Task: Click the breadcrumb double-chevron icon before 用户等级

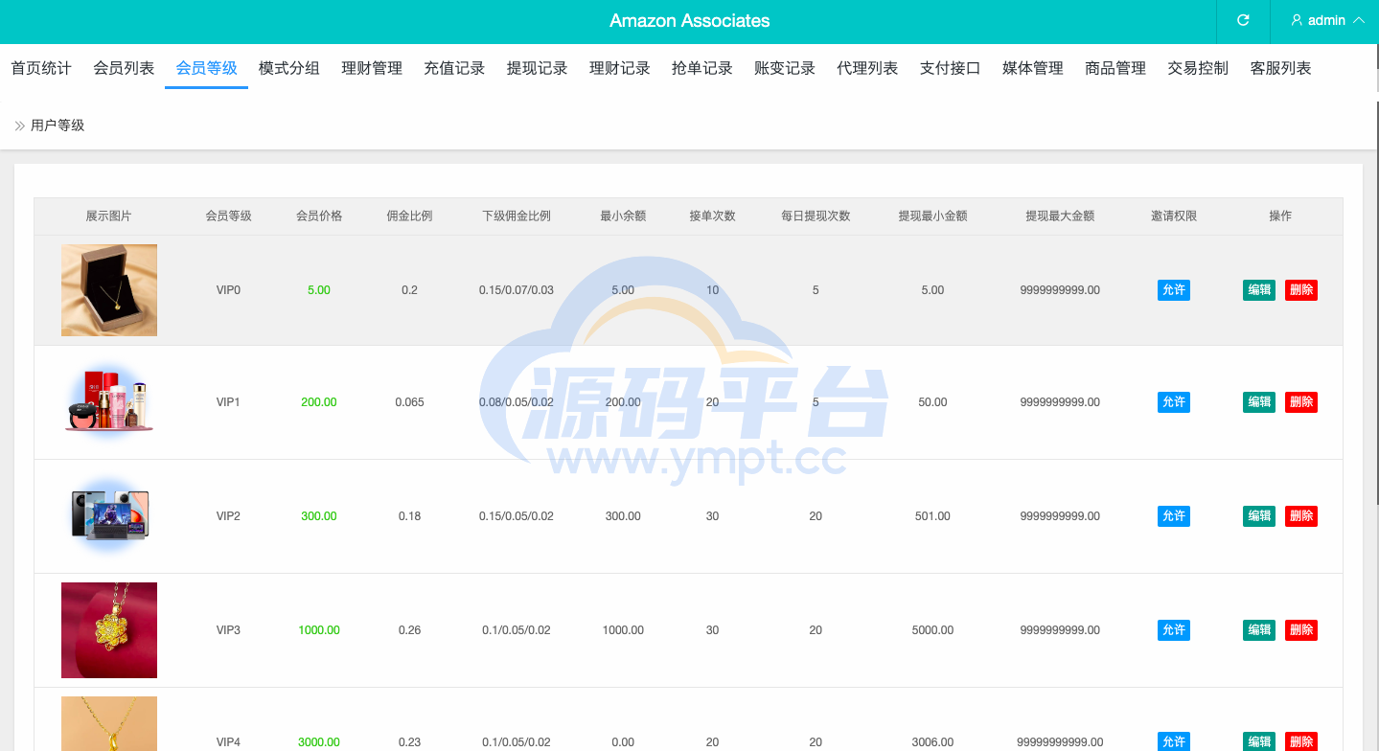Action: (19, 125)
